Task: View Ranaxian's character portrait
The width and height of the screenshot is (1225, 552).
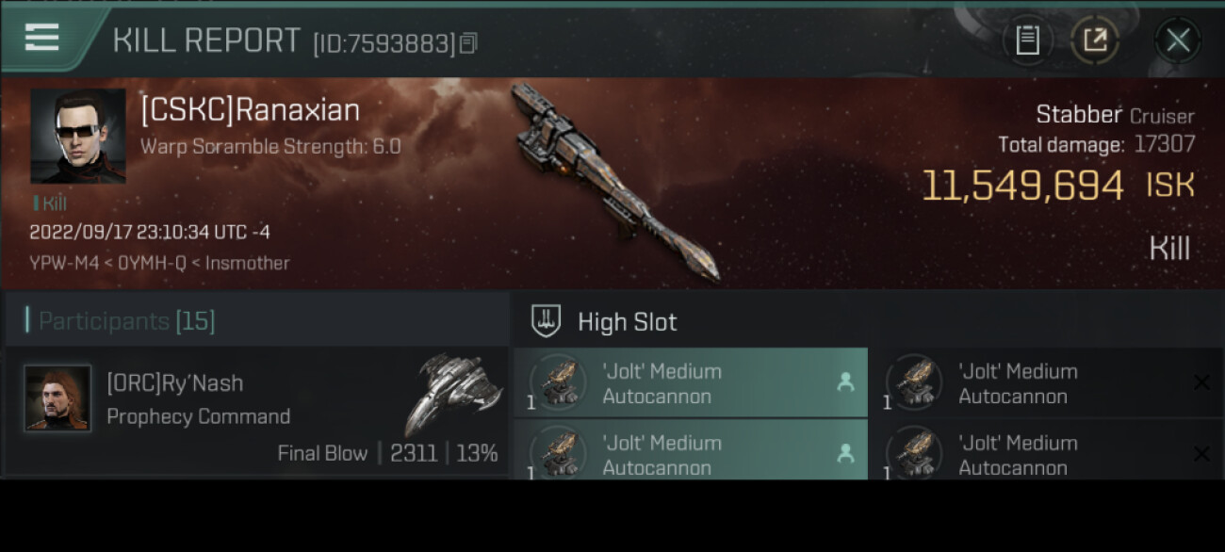Action: tap(77, 136)
